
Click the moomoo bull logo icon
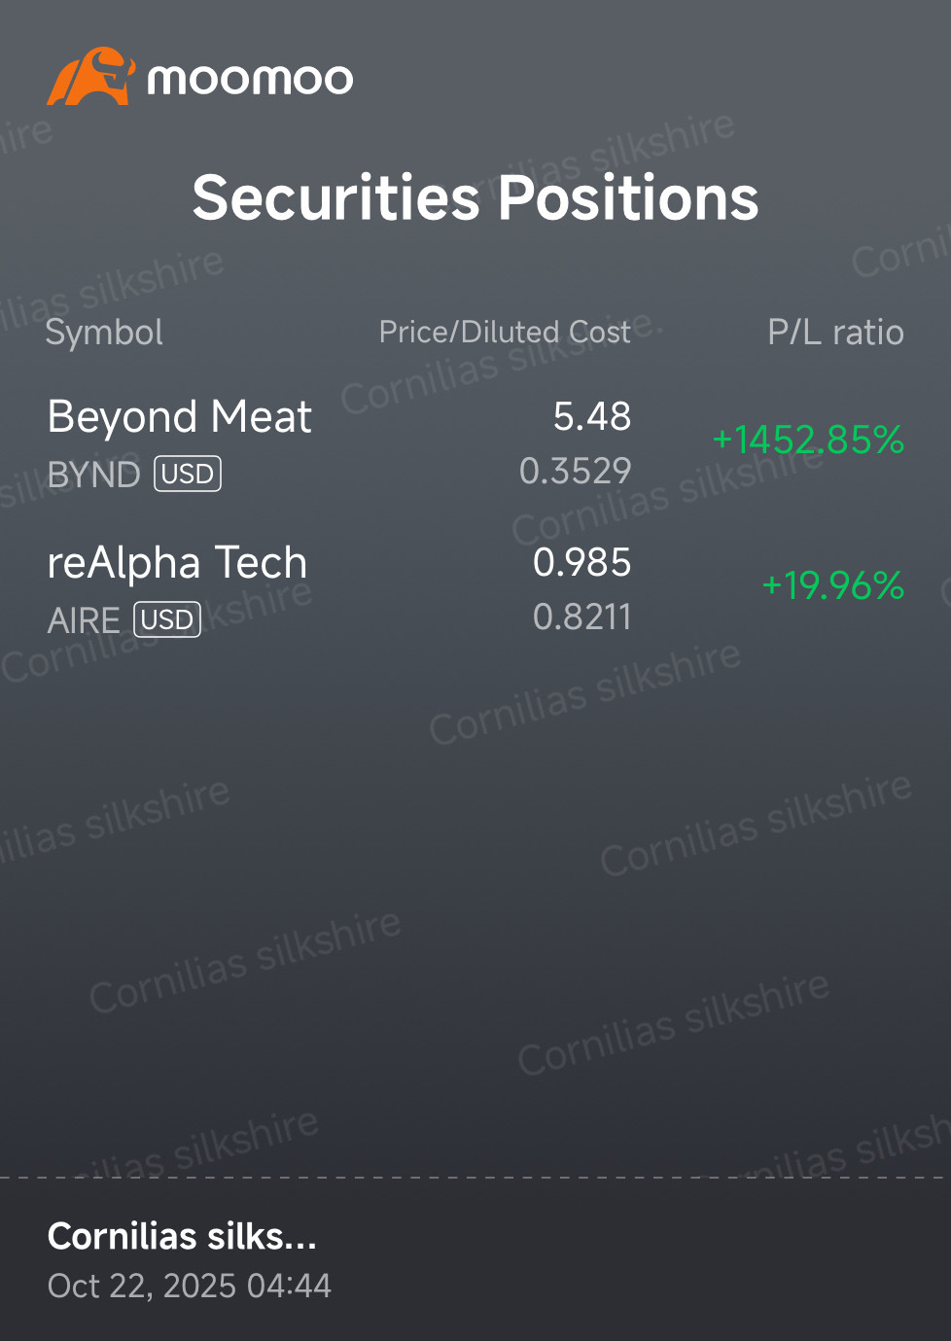[x=89, y=77]
